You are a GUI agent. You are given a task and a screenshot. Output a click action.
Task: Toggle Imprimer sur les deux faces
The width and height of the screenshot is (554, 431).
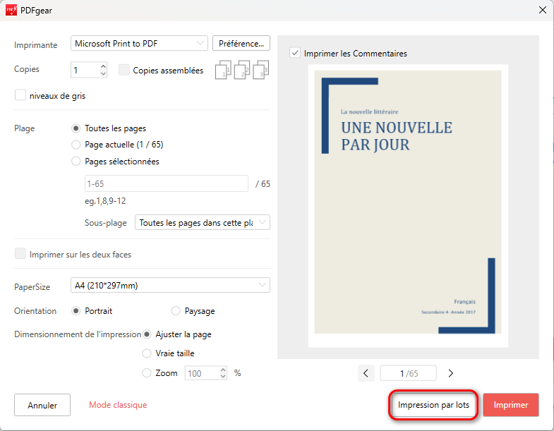(20, 254)
